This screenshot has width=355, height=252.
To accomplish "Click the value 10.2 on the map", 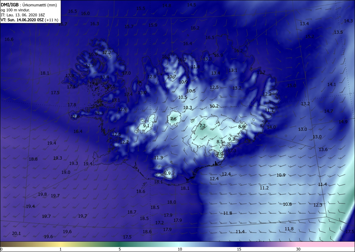I will [214, 106].
